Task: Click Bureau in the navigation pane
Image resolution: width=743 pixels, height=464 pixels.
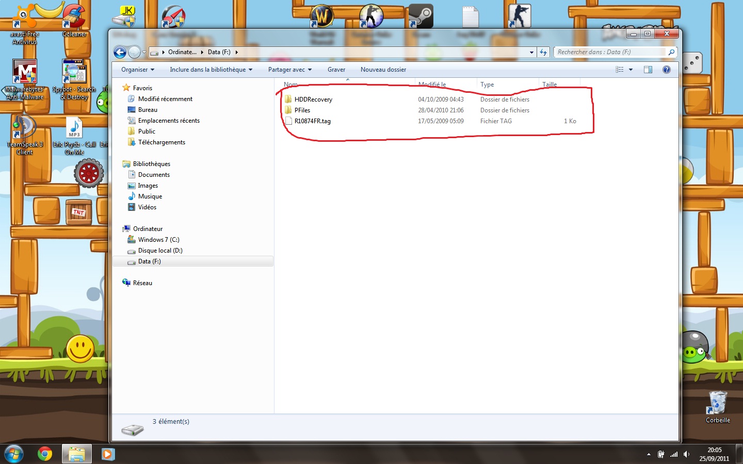Action: [148, 110]
